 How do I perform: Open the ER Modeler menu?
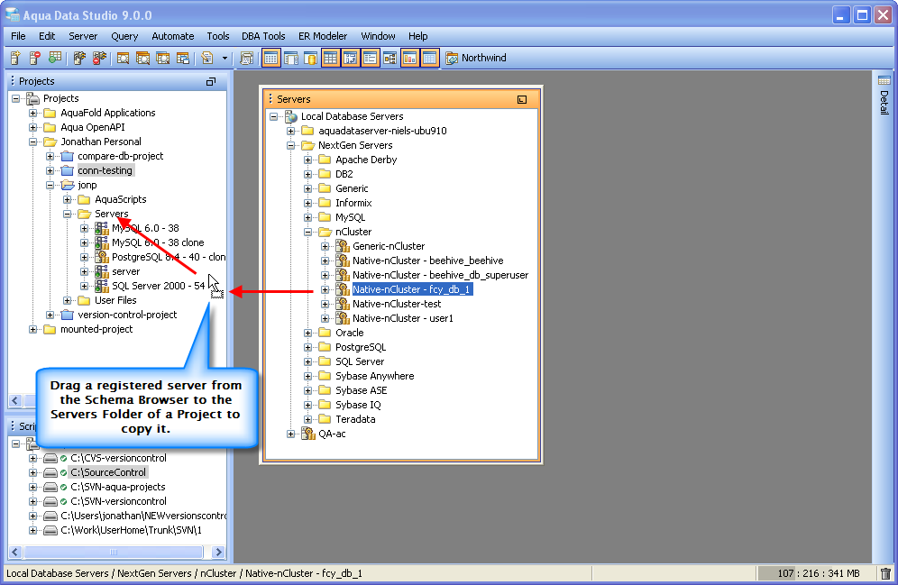tap(323, 36)
